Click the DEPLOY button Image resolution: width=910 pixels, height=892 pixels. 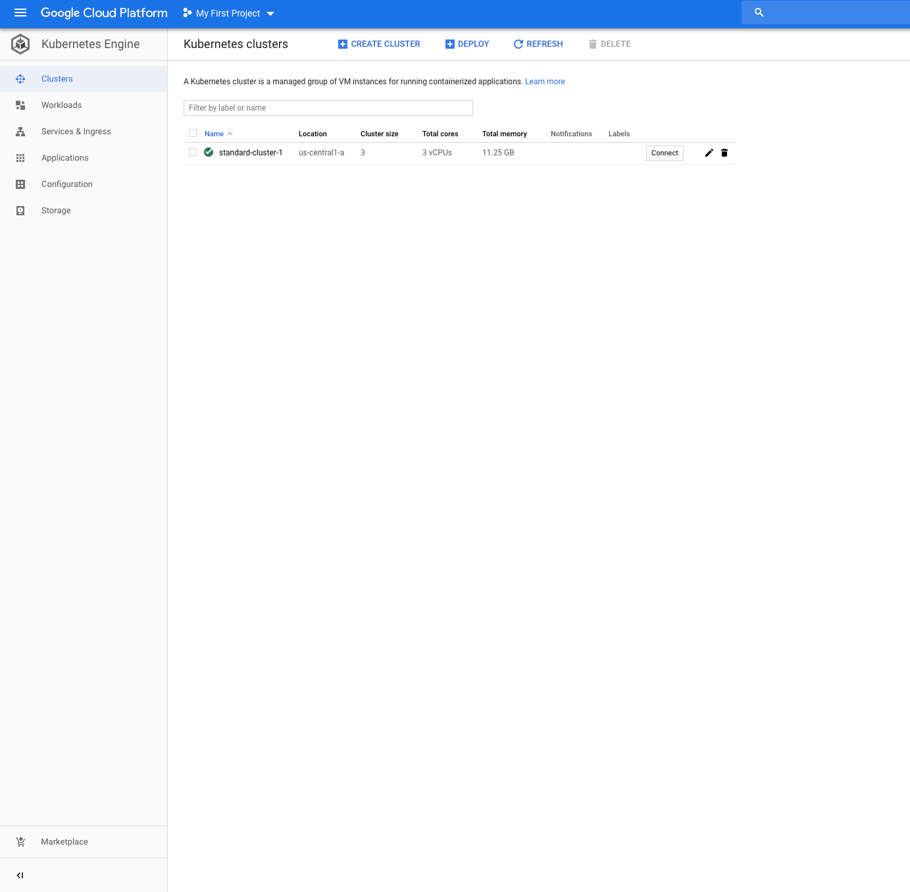click(x=467, y=44)
